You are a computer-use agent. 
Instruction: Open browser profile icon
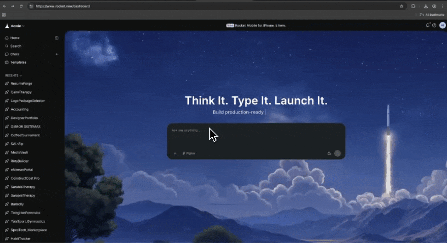click(x=434, y=6)
